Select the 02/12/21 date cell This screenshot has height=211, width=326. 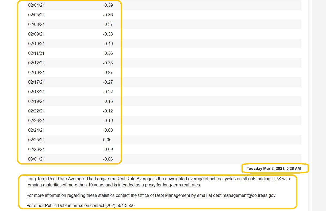36,63
